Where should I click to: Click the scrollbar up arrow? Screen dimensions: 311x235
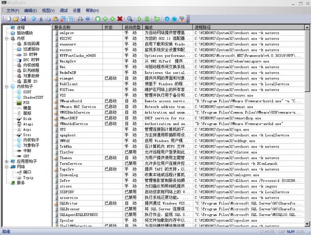(307, 27)
